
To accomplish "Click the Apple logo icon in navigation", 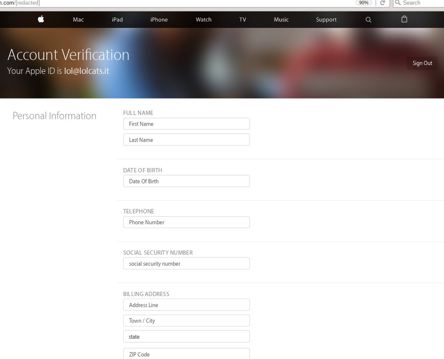I will tap(41, 19).
